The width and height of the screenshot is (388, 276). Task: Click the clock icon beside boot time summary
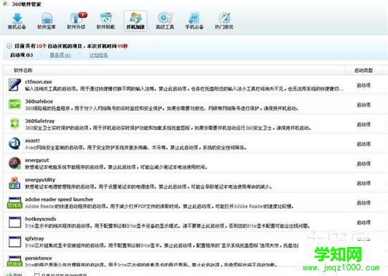9,46
